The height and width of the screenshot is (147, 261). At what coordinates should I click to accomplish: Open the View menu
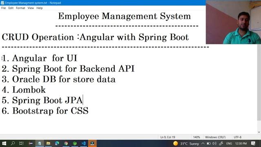click(31, 8)
